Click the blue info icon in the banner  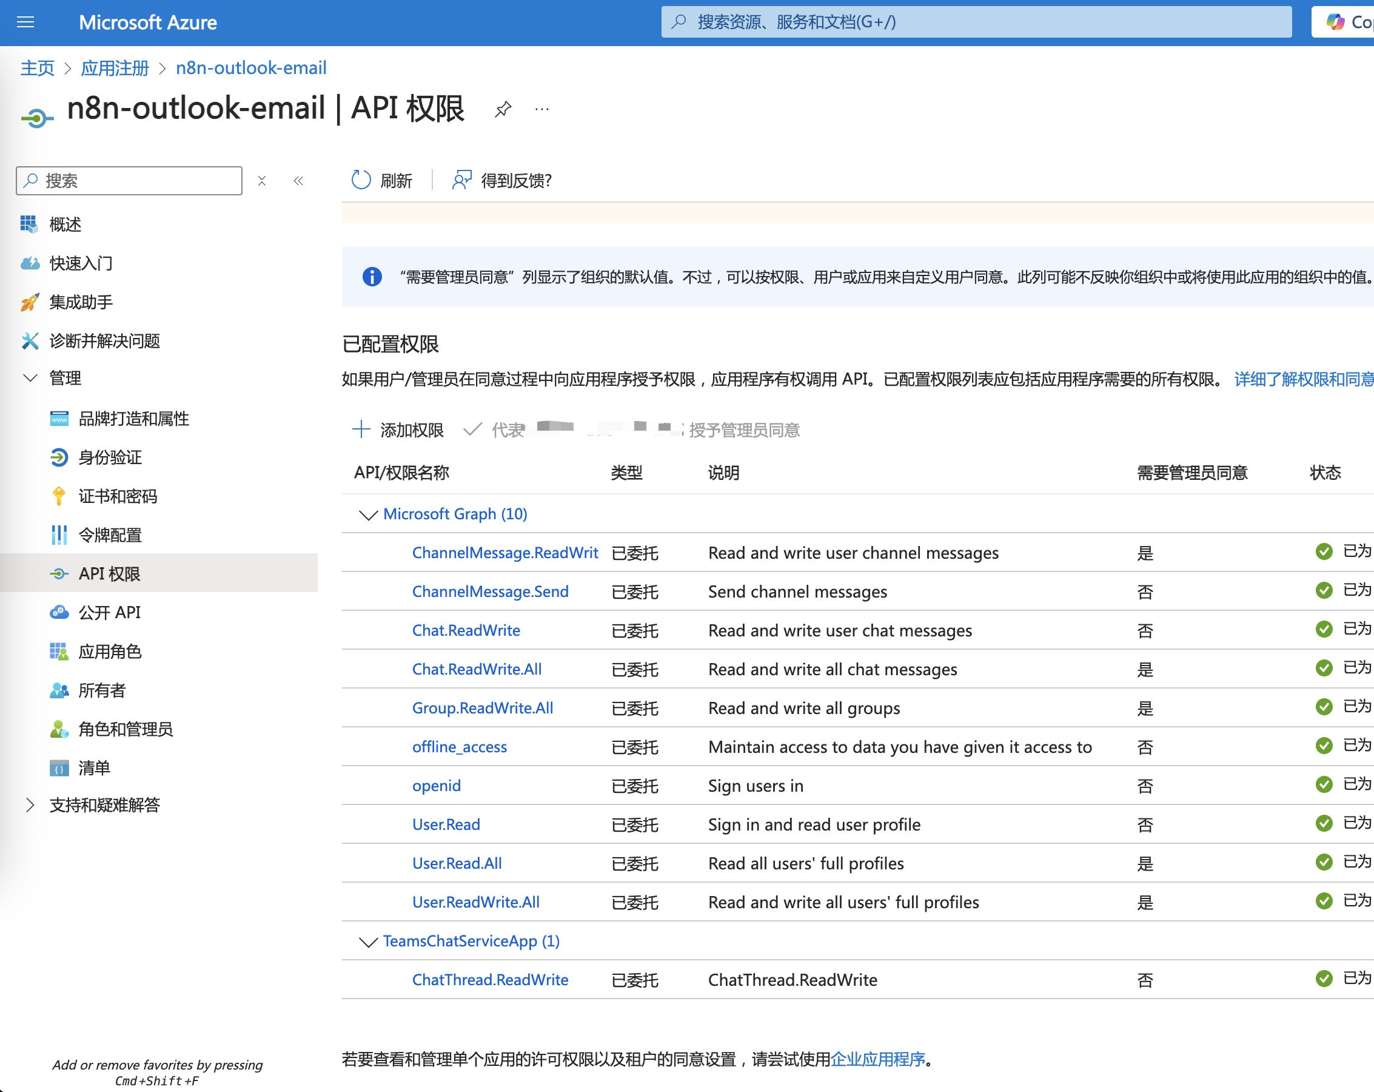(372, 277)
